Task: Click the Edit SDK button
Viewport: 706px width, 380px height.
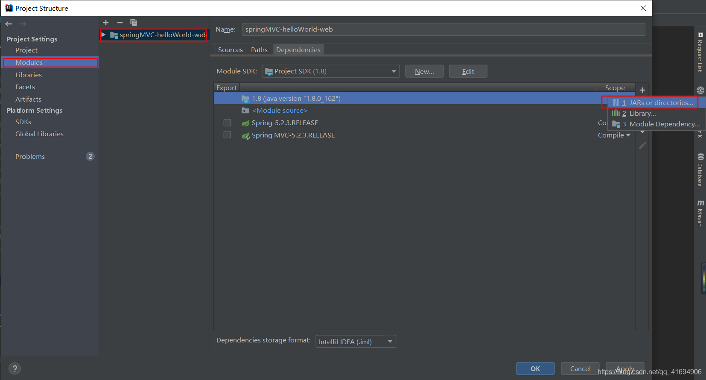Action: click(x=468, y=71)
